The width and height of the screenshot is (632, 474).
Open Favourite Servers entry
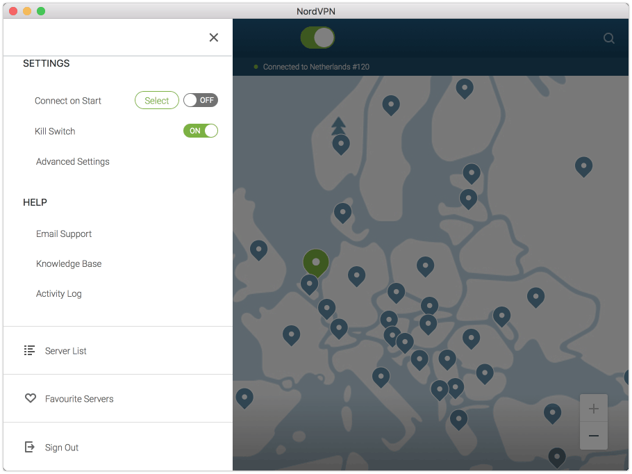coord(117,398)
